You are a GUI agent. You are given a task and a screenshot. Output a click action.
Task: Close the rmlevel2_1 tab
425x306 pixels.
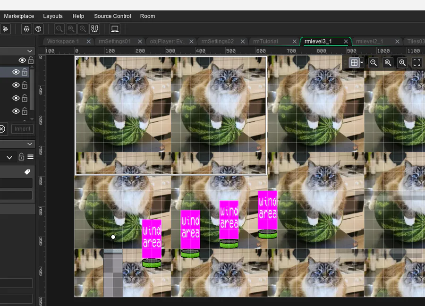[x=397, y=42]
